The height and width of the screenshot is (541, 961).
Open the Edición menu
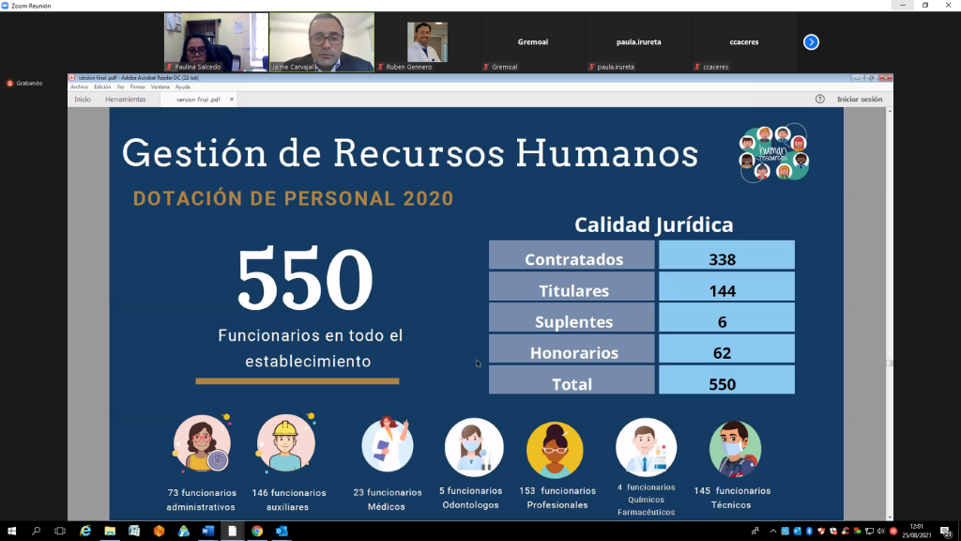coord(102,86)
